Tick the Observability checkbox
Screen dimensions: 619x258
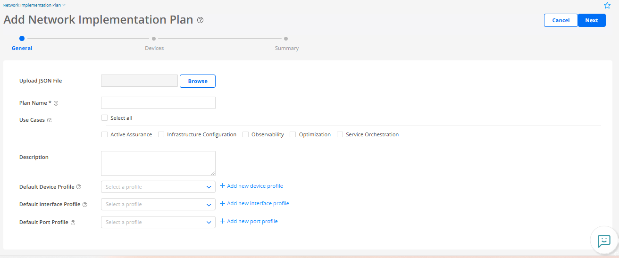[245, 134]
